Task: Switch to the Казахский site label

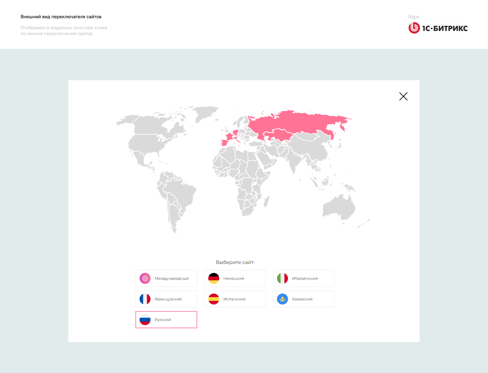Action: [302, 299]
